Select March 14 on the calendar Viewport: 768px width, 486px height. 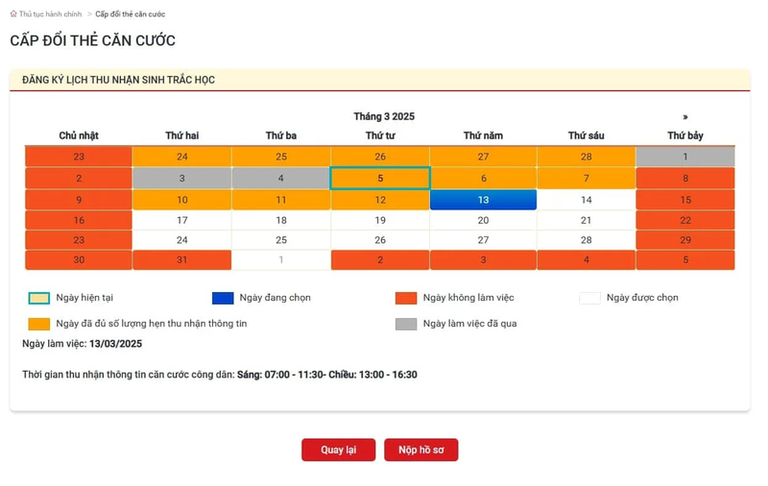click(587, 200)
